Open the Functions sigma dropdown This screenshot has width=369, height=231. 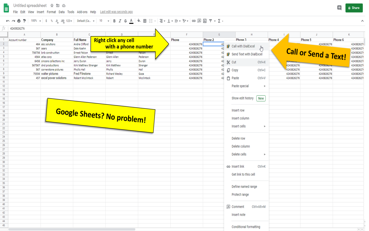click(221, 21)
